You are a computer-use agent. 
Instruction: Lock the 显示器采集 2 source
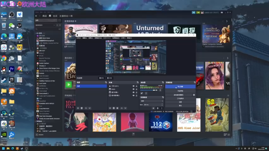tap(137, 95)
